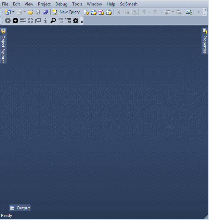Open the Add New Item dropdown arrow

25,12
